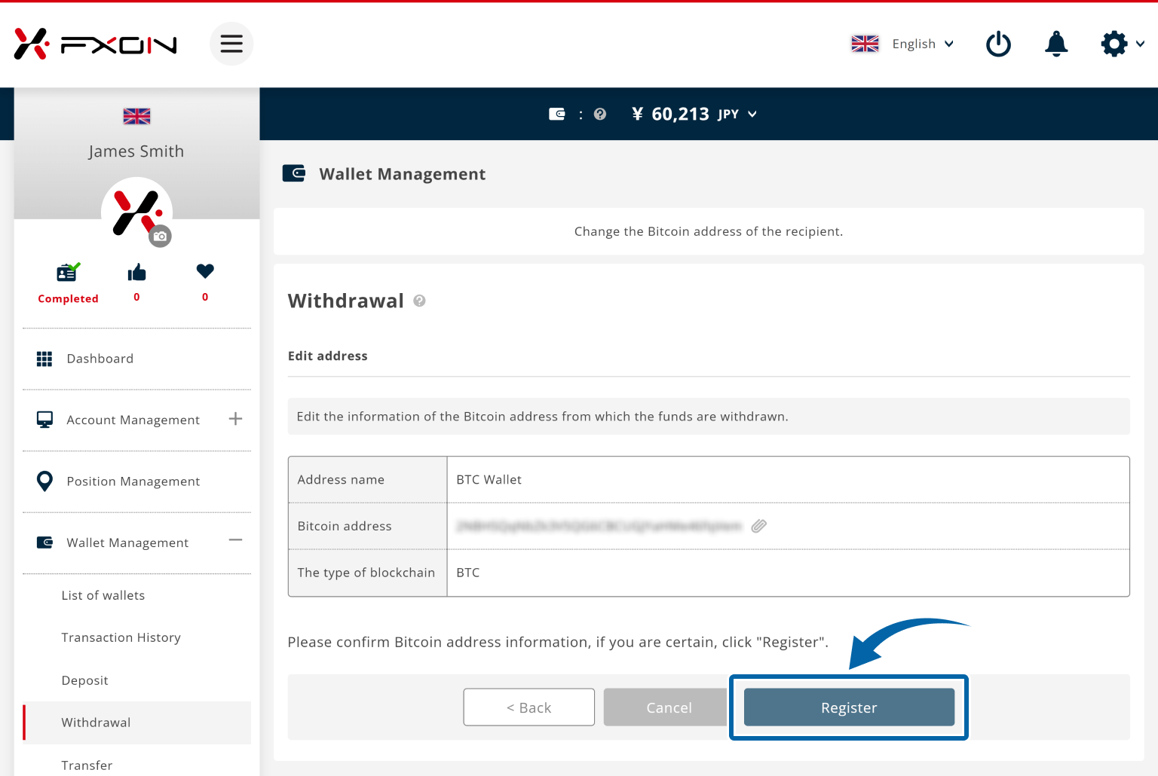
Task: Click the paperclip copy icon beside Bitcoin address
Action: pos(759,526)
